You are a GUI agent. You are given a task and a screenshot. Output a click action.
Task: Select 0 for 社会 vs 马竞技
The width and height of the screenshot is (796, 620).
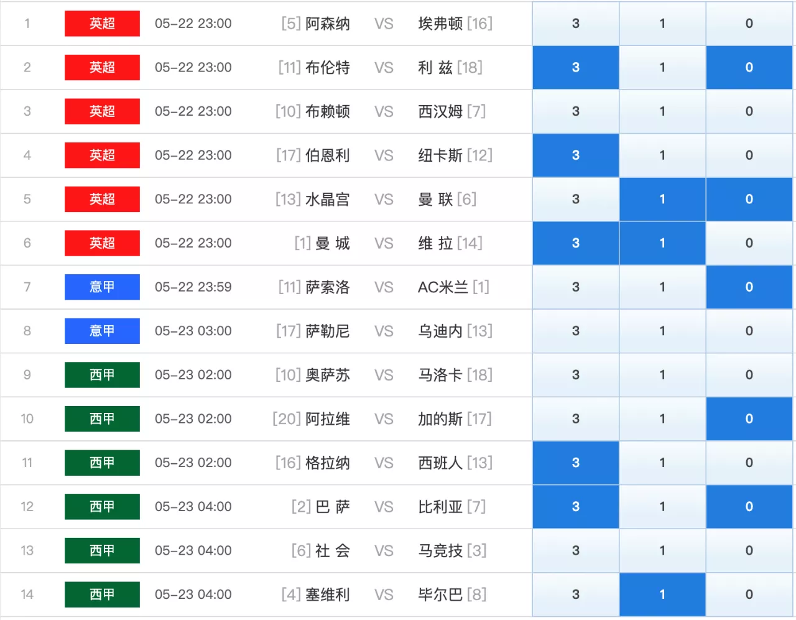click(749, 551)
